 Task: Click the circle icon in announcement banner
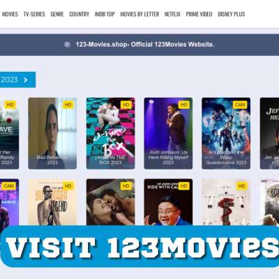[x=67, y=45]
